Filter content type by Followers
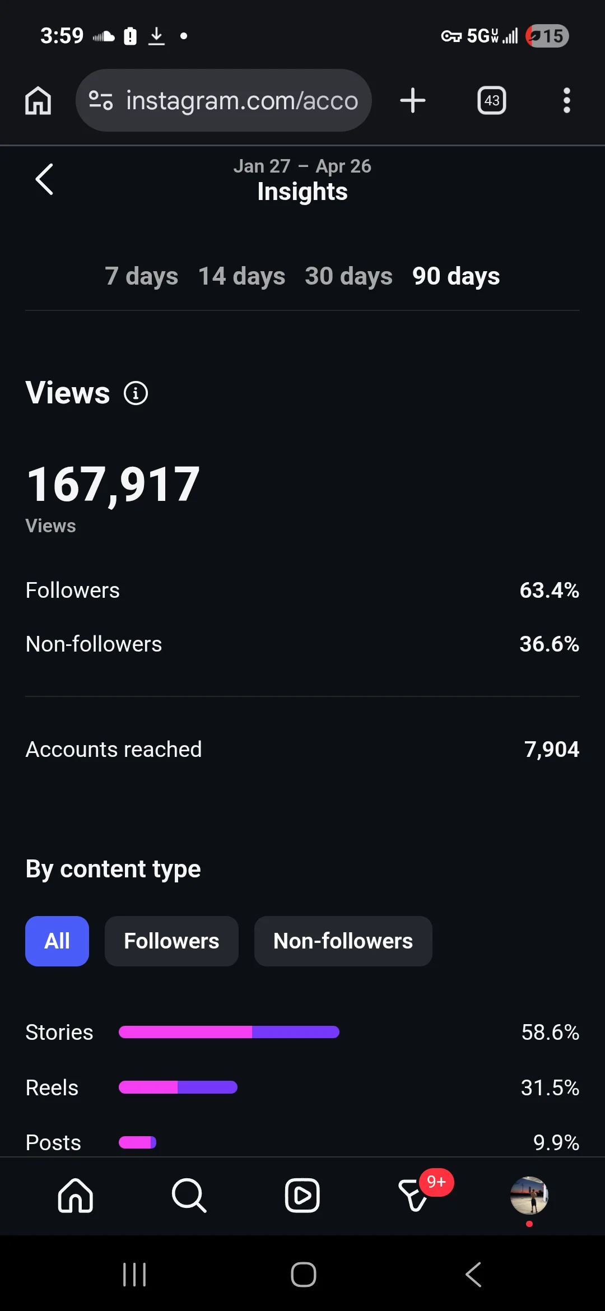This screenshot has width=605, height=1311. [x=171, y=941]
